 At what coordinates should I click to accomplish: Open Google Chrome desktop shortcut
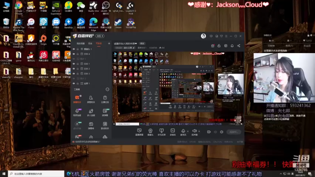click(x=19, y=7)
